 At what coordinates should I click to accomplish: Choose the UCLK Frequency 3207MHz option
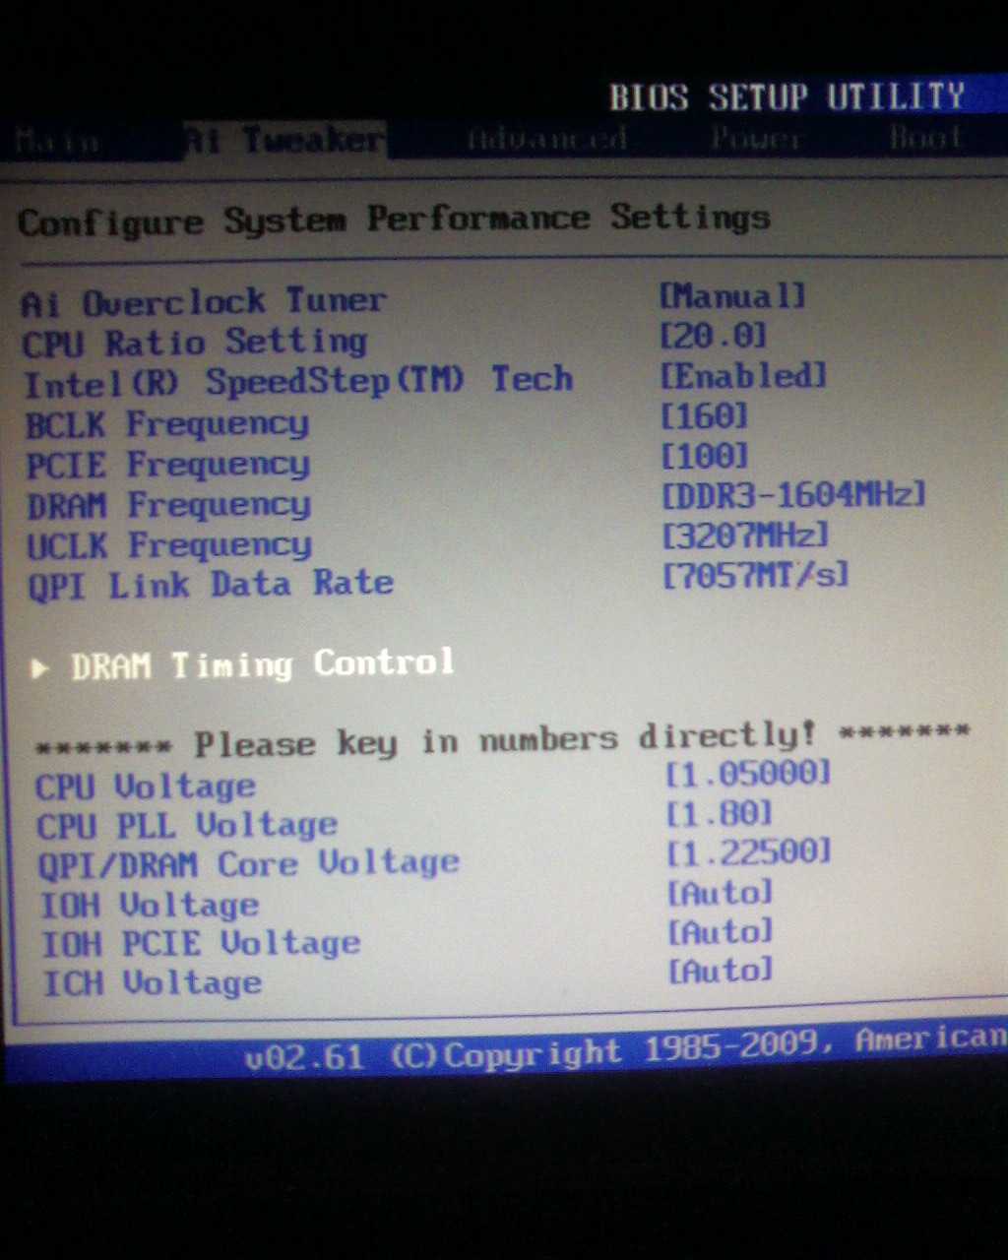click(745, 535)
